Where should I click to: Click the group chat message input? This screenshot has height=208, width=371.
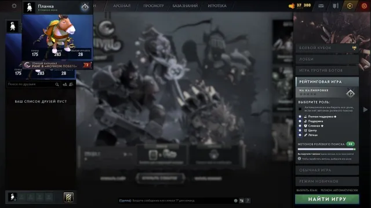click(x=176, y=200)
